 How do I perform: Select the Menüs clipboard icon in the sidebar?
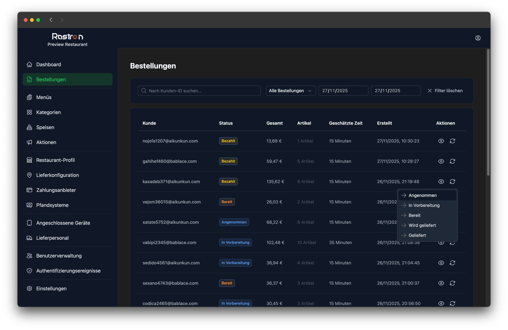click(29, 97)
